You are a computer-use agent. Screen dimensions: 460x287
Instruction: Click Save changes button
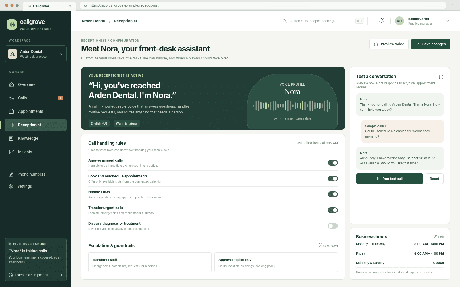(430, 44)
